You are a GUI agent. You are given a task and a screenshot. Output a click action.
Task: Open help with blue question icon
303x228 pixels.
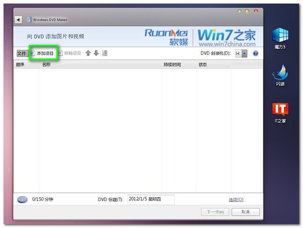pyautogui.click(x=256, y=54)
